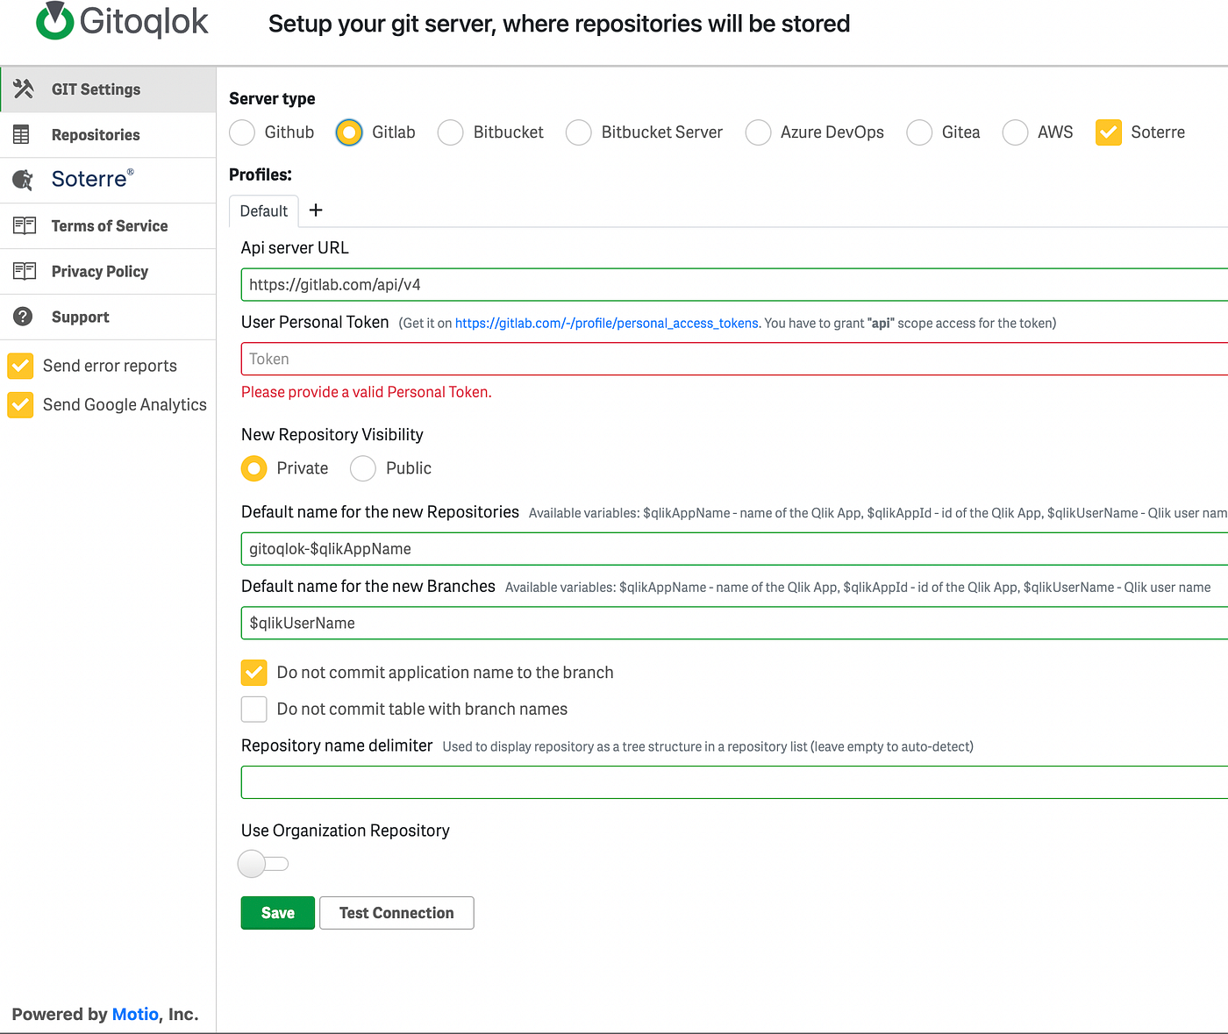The width and height of the screenshot is (1228, 1034).
Task: Open Privacy Policy menu item
Action: click(x=108, y=272)
